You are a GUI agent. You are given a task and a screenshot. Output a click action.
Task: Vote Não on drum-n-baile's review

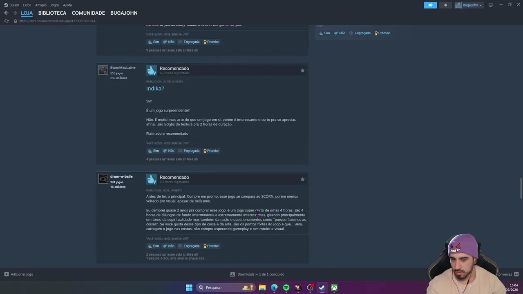click(x=168, y=246)
